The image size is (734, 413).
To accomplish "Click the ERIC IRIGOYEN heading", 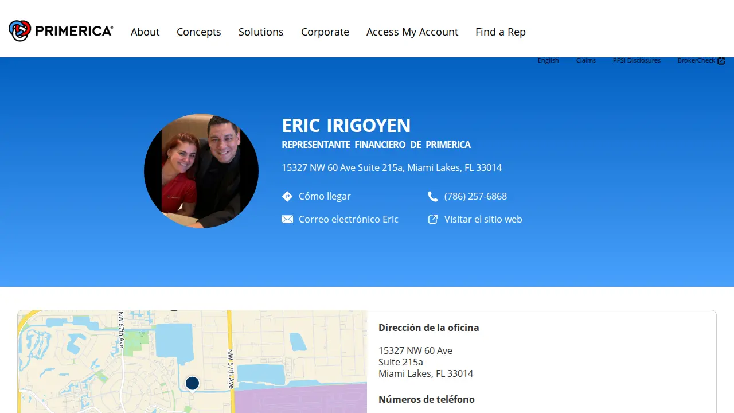I will pos(346,125).
